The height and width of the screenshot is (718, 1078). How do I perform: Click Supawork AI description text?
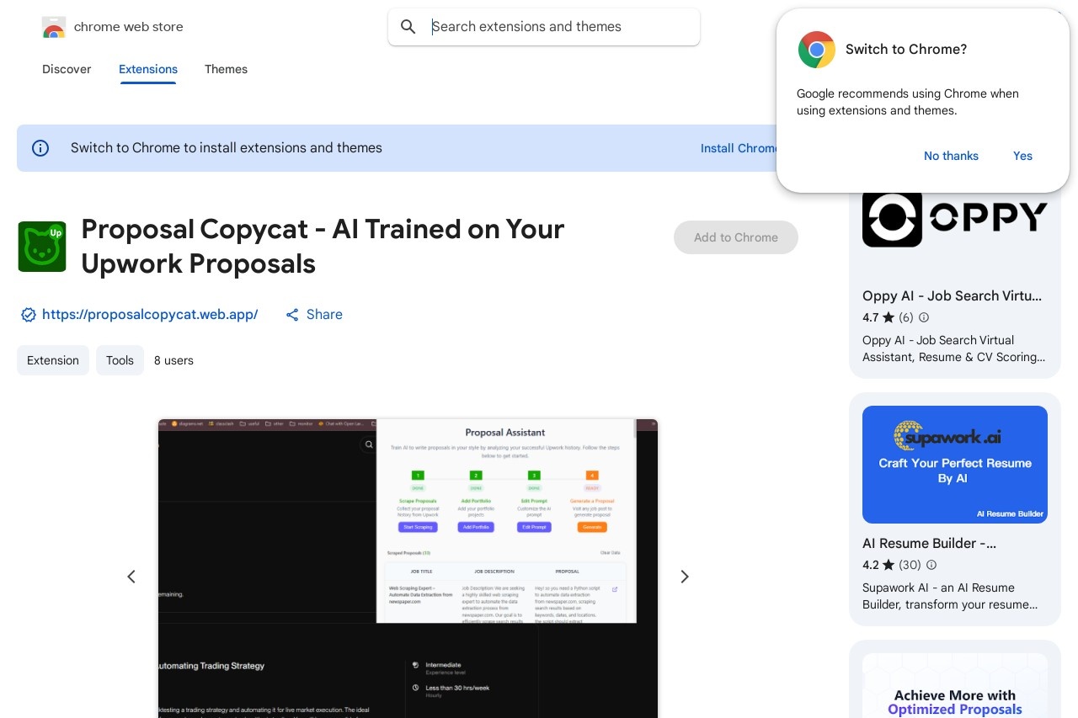coord(950,596)
